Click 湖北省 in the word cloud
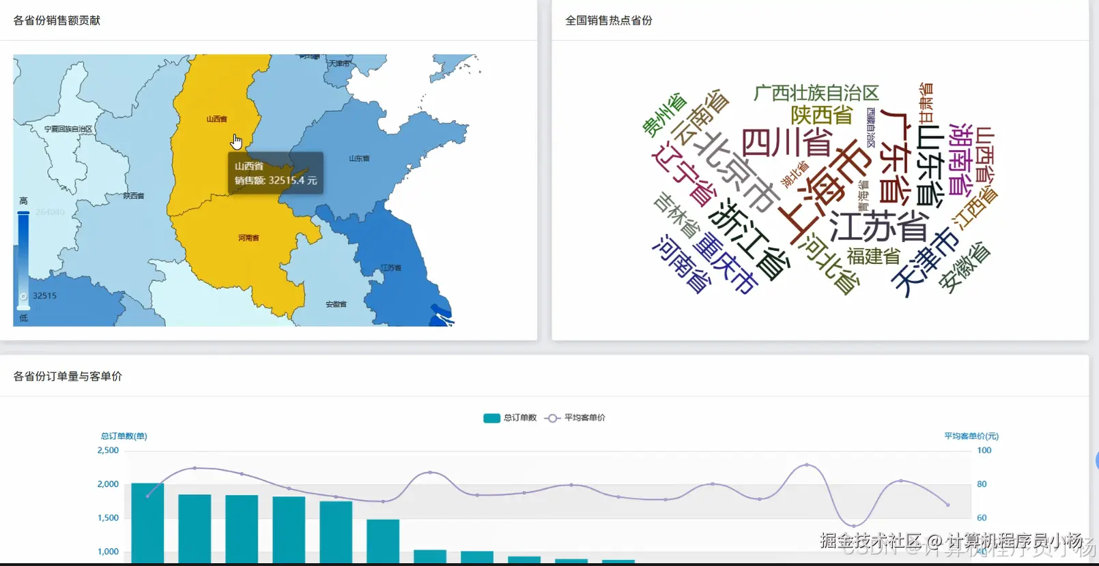This screenshot has height=566, width=1099. pyautogui.click(x=795, y=175)
